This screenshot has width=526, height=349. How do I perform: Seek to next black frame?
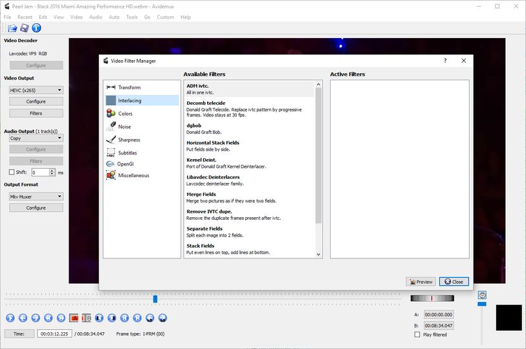coord(112,318)
